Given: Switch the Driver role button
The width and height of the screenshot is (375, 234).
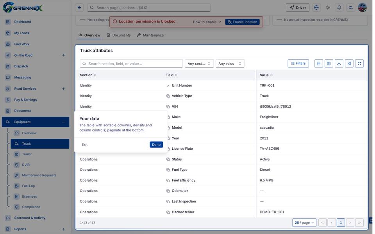Looking at the screenshot, I should click(298, 8).
